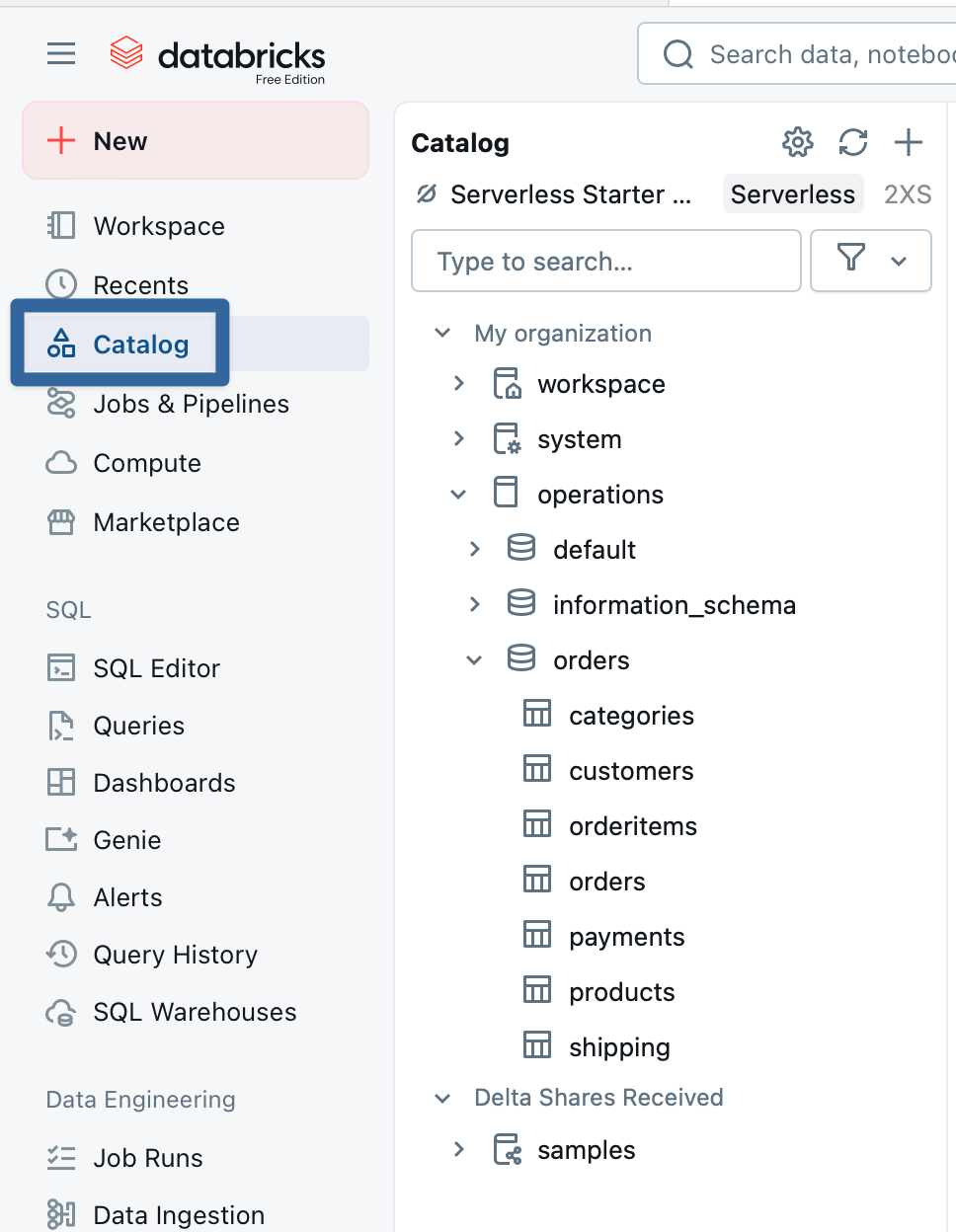Click the Query History icon
This screenshot has width=956, height=1232.
point(61,954)
